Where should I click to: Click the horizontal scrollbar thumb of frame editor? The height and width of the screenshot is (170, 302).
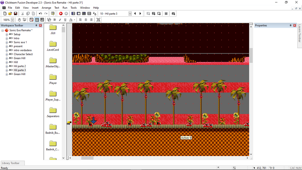pos(87,158)
